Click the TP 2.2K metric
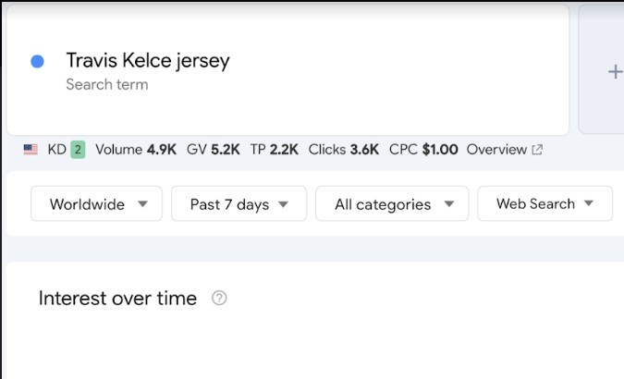This screenshot has height=379, width=624. click(275, 150)
